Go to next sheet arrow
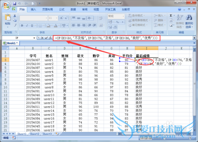198x142 pixels. coord(10,134)
